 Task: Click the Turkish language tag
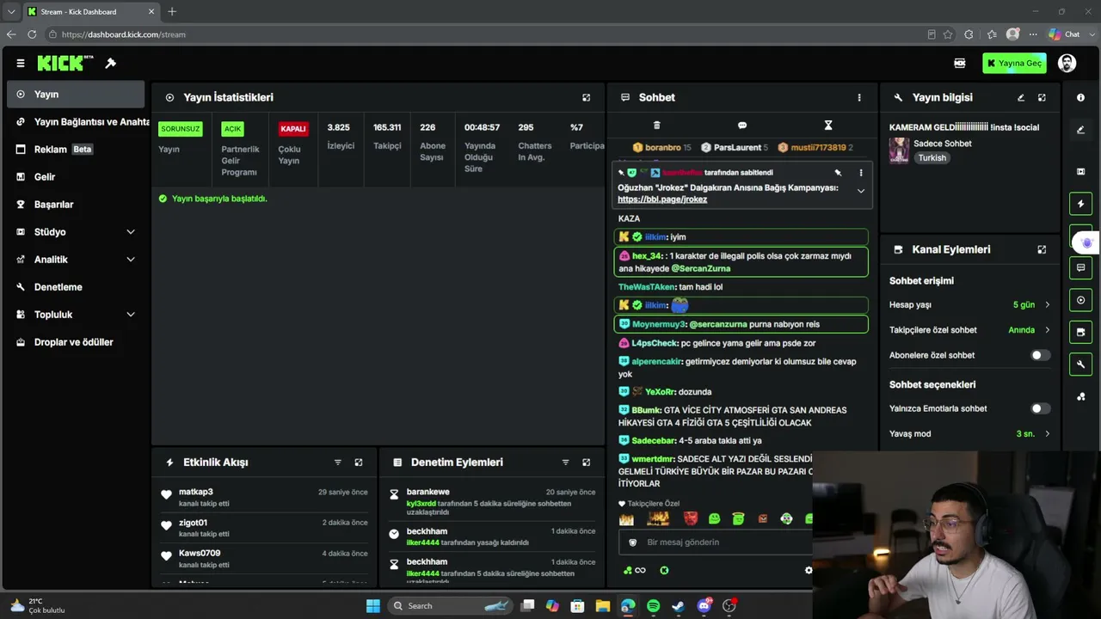pyautogui.click(x=932, y=158)
